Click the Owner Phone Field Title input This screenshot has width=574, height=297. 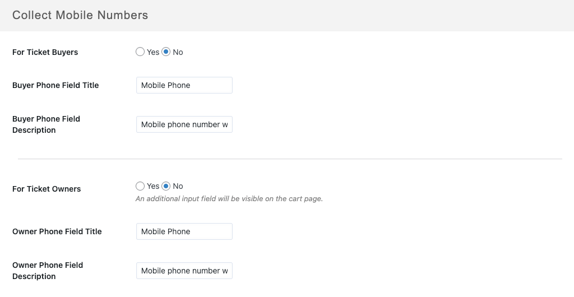184,231
